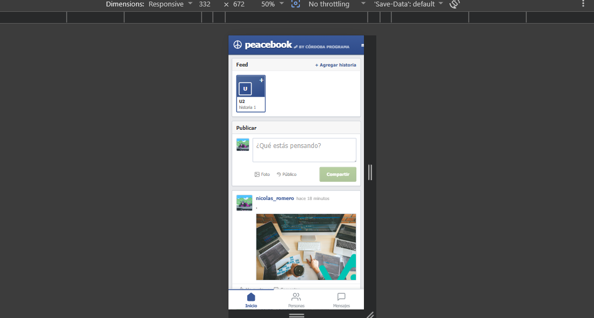Click the Publicar section heading
Viewport: 594px width, 318px height.
pos(246,128)
